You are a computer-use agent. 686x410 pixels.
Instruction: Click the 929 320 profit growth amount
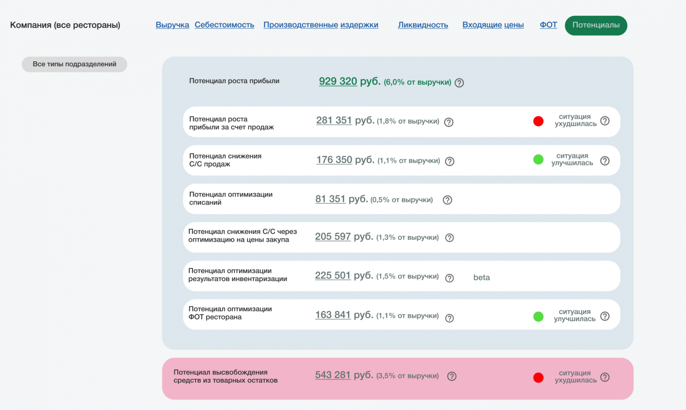[338, 81]
